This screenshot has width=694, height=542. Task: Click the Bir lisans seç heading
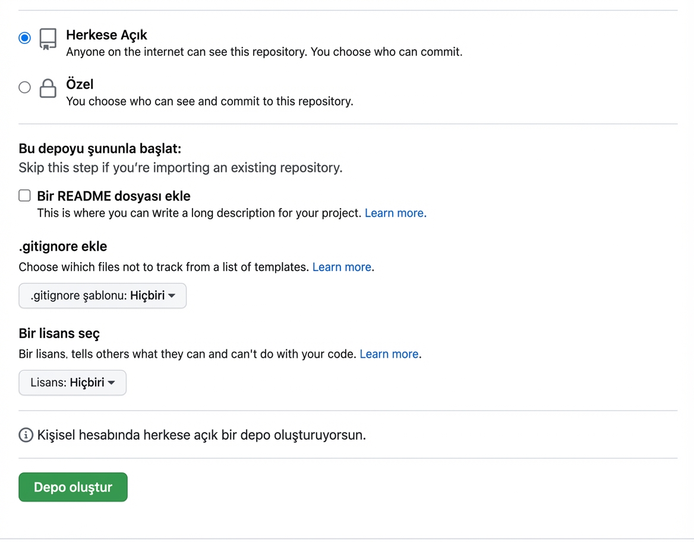pos(59,333)
